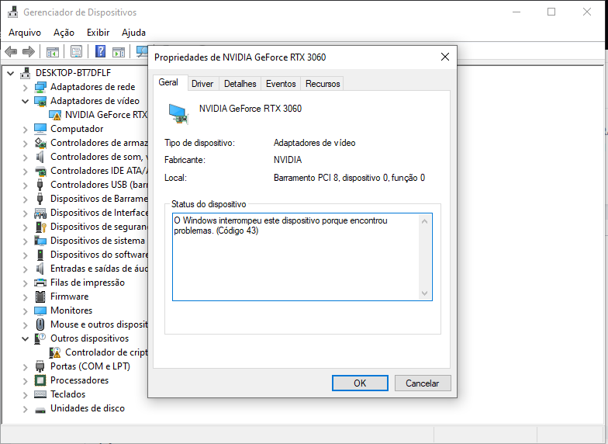Click the Adaptadores de vídeo icon
The width and height of the screenshot is (608, 444).
(x=40, y=101)
